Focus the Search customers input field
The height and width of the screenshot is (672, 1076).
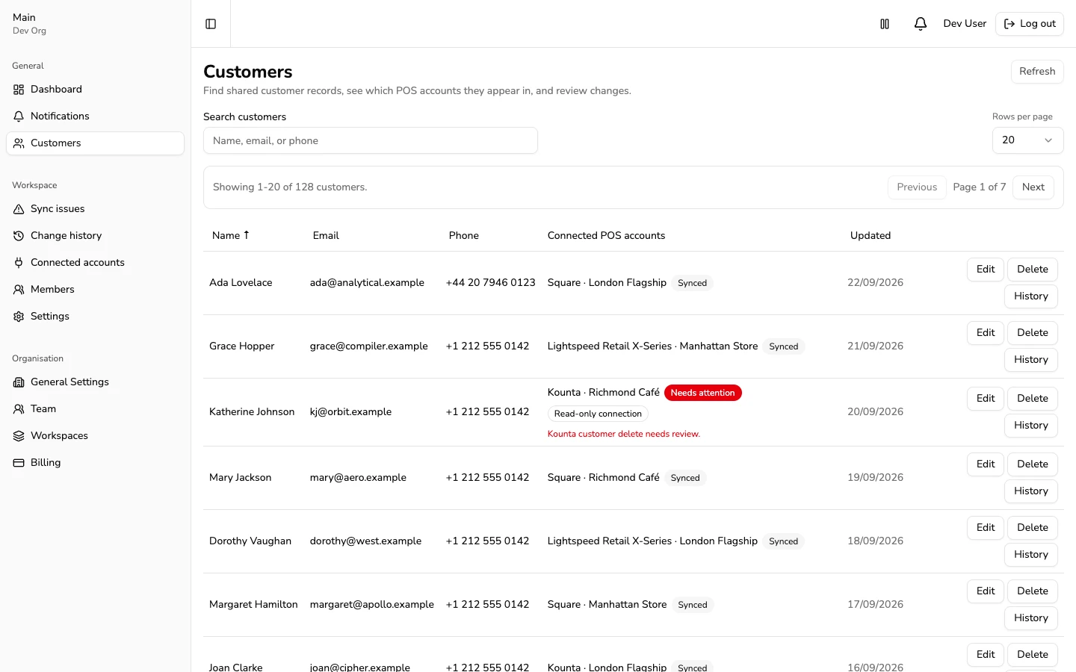[x=371, y=140]
